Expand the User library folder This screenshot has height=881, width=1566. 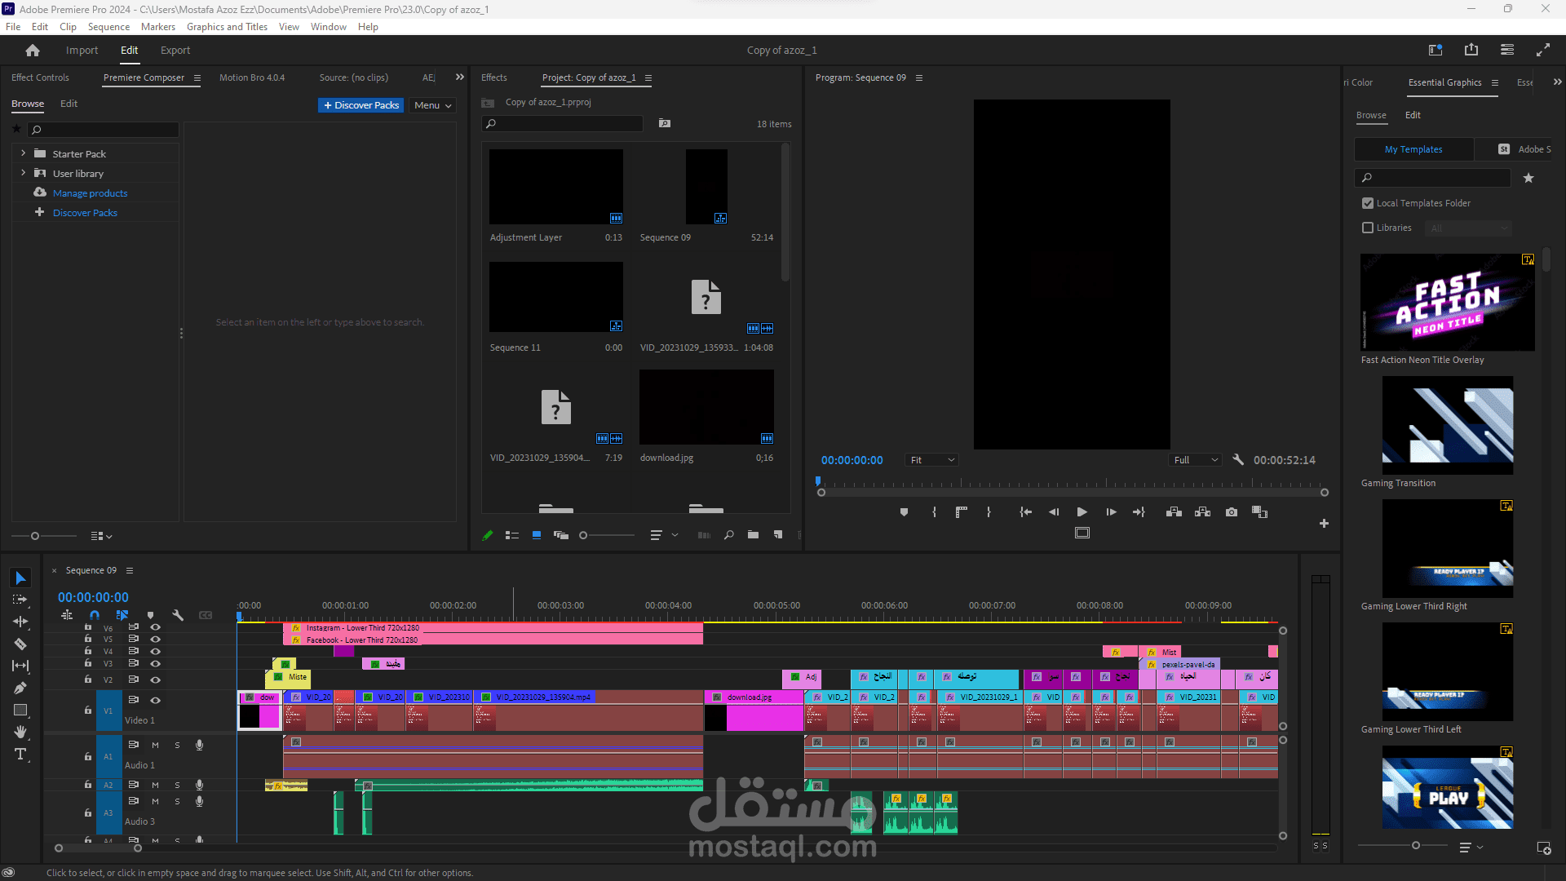click(x=23, y=173)
